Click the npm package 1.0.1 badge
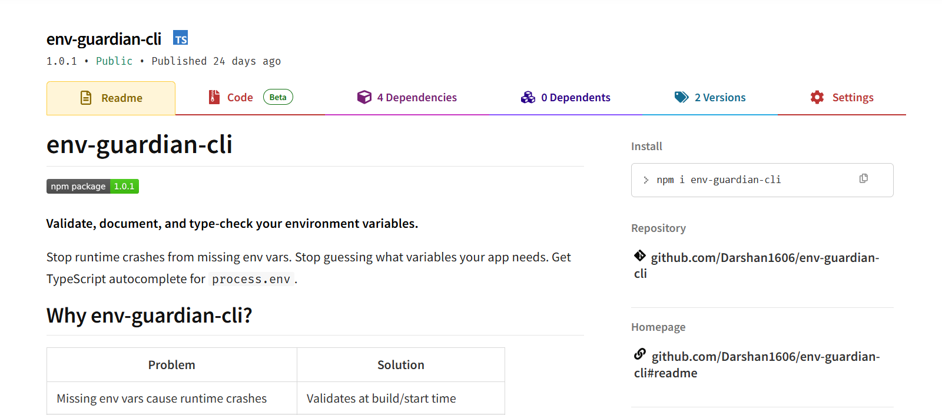This screenshot has height=415, width=942. (92, 186)
